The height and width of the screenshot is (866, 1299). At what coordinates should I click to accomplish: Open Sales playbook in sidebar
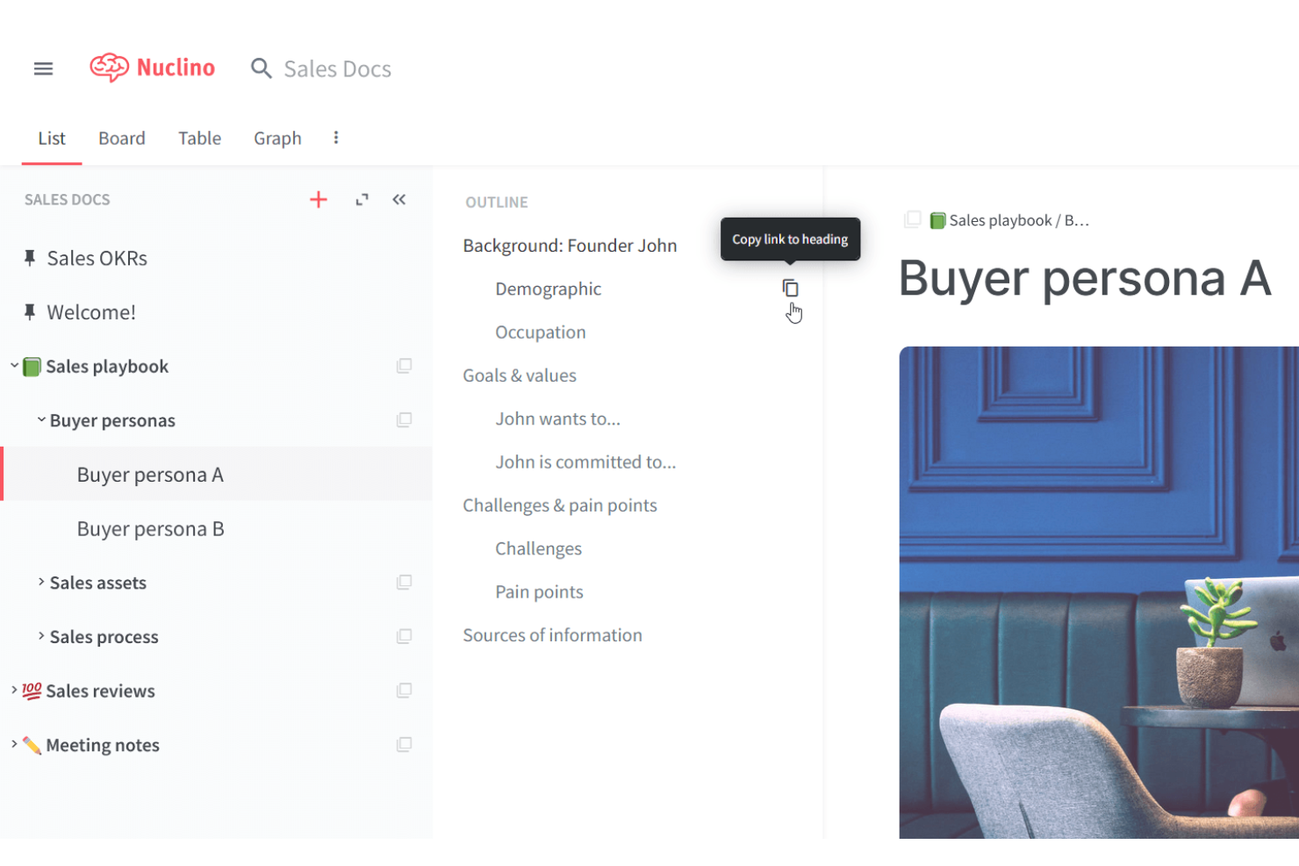coord(107,367)
